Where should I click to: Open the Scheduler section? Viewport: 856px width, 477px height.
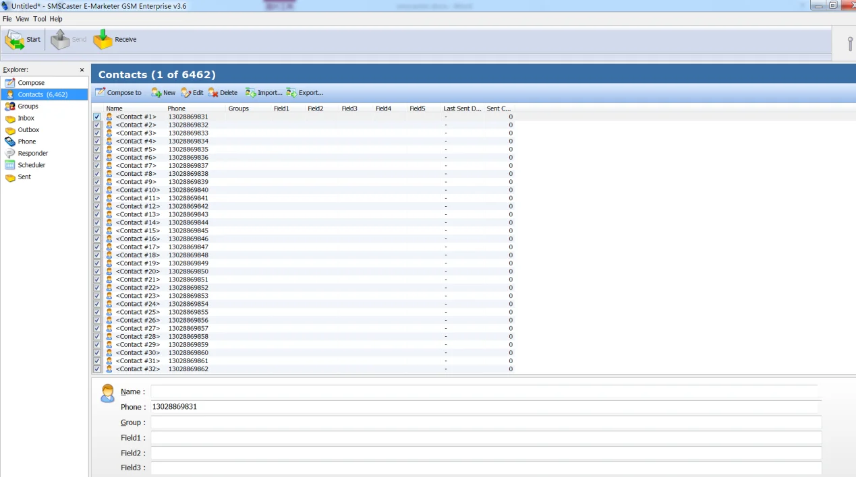[x=31, y=165]
